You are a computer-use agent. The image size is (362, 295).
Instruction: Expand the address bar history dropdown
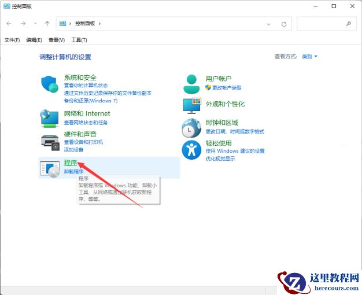(268, 24)
